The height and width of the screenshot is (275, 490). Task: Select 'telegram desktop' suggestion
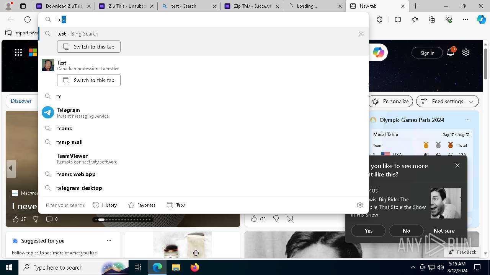coord(203,188)
